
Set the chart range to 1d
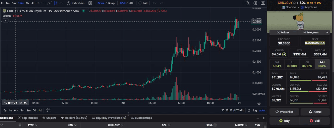[x=40, y=110]
